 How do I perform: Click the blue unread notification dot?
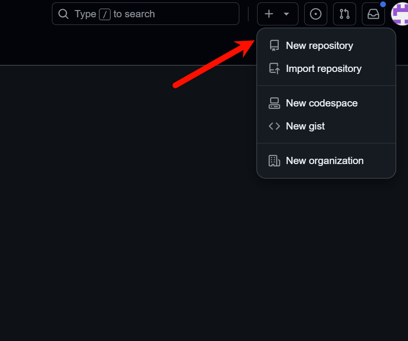[x=383, y=4]
